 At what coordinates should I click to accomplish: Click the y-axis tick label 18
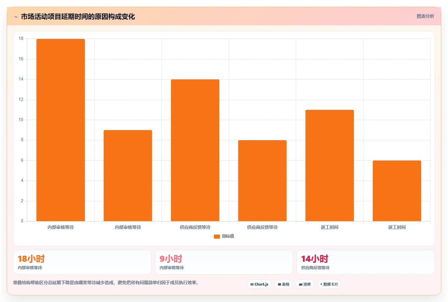pos(21,39)
